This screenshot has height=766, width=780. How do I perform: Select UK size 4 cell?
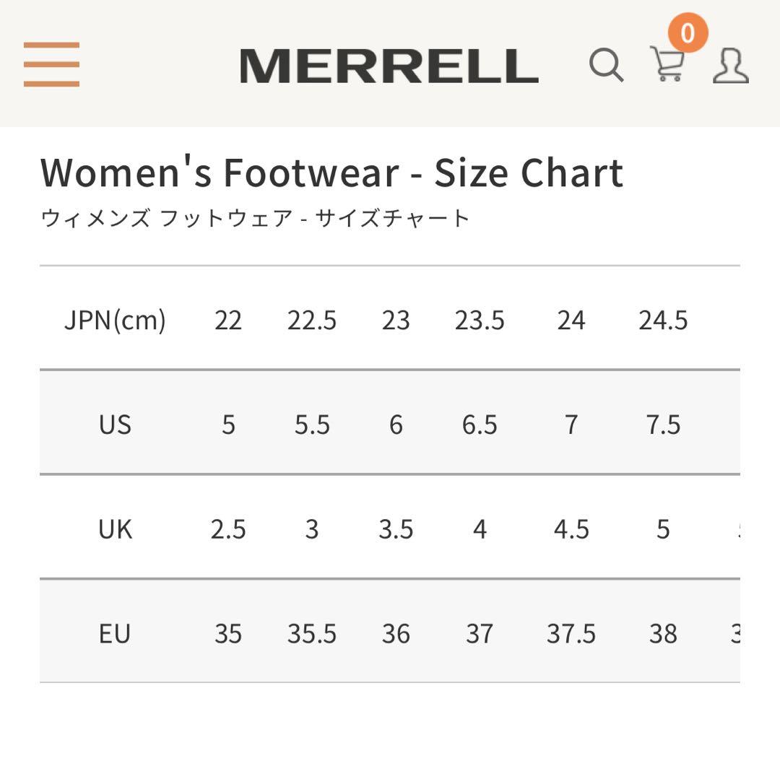pos(478,529)
